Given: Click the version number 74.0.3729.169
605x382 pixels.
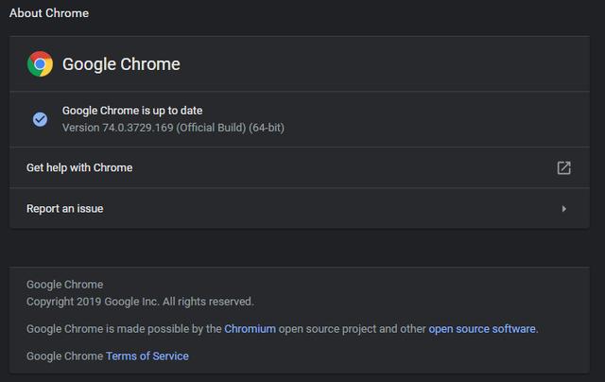Looking at the screenshot, I should click(x=138, y=128).
